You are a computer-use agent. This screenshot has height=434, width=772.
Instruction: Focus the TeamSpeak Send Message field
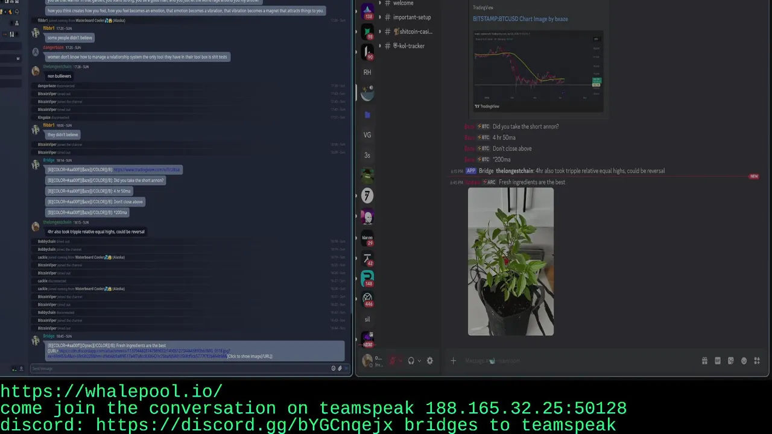click(x=180, y=368)
